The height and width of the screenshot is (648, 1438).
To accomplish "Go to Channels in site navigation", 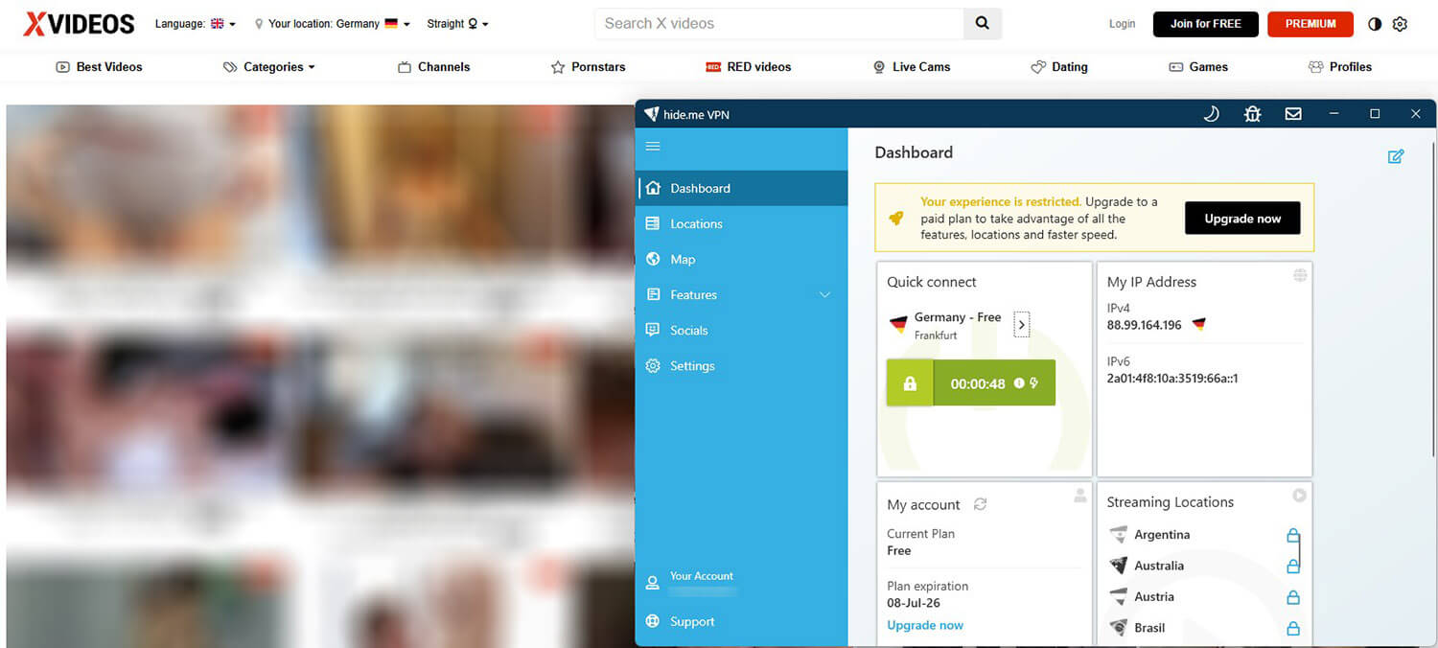I will tap(433, 67).
